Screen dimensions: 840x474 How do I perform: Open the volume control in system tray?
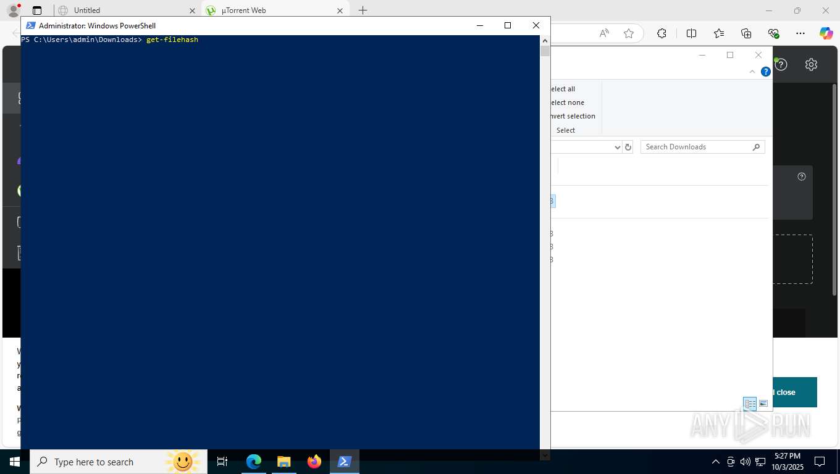pos(745,462)
